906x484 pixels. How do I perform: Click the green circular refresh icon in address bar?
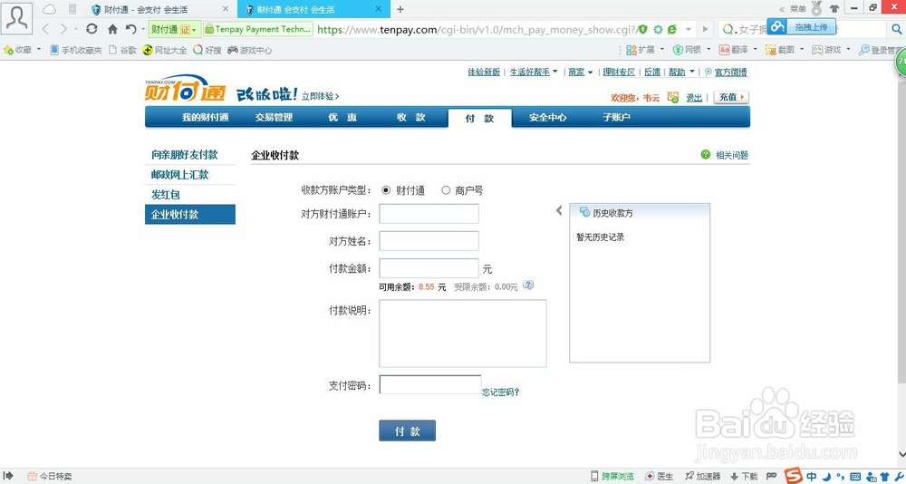658,29
